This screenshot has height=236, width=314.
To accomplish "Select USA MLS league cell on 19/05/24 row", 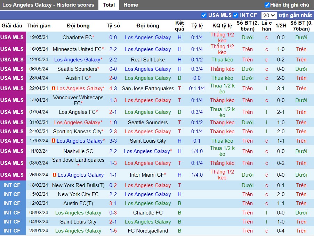I will 12,37.
